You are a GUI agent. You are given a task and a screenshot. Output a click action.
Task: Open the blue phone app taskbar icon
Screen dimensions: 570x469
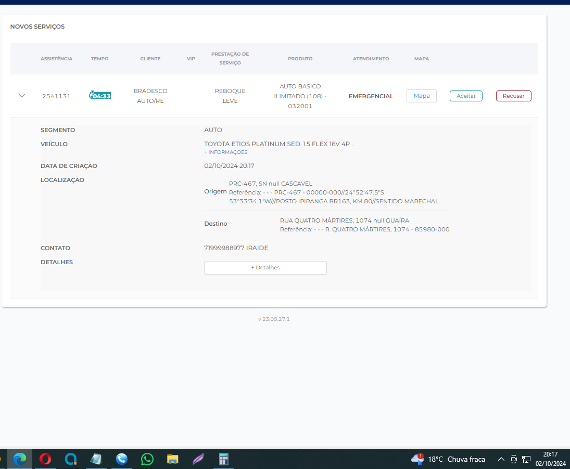122,459
